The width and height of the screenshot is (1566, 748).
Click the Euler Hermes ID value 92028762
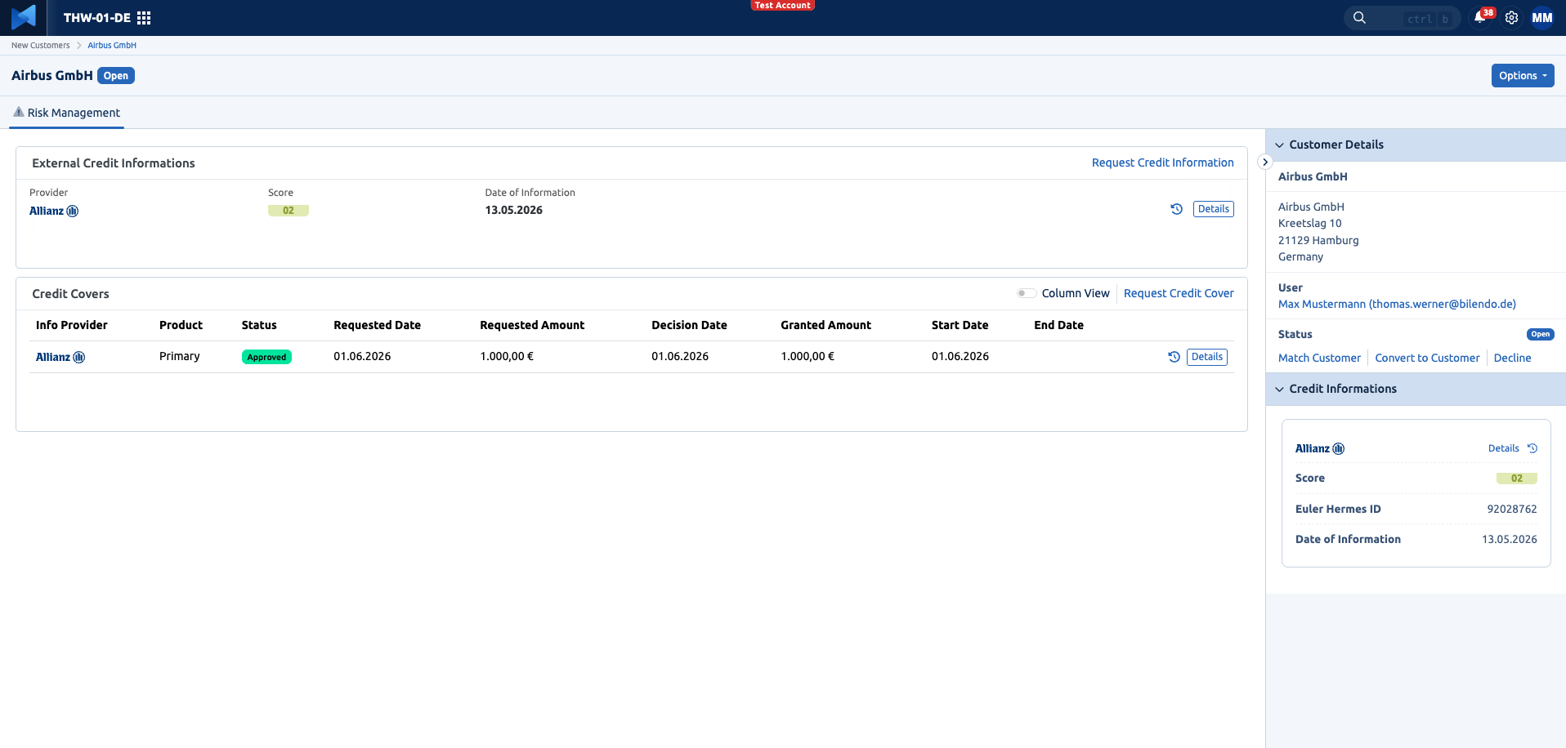click(1512, 509)
